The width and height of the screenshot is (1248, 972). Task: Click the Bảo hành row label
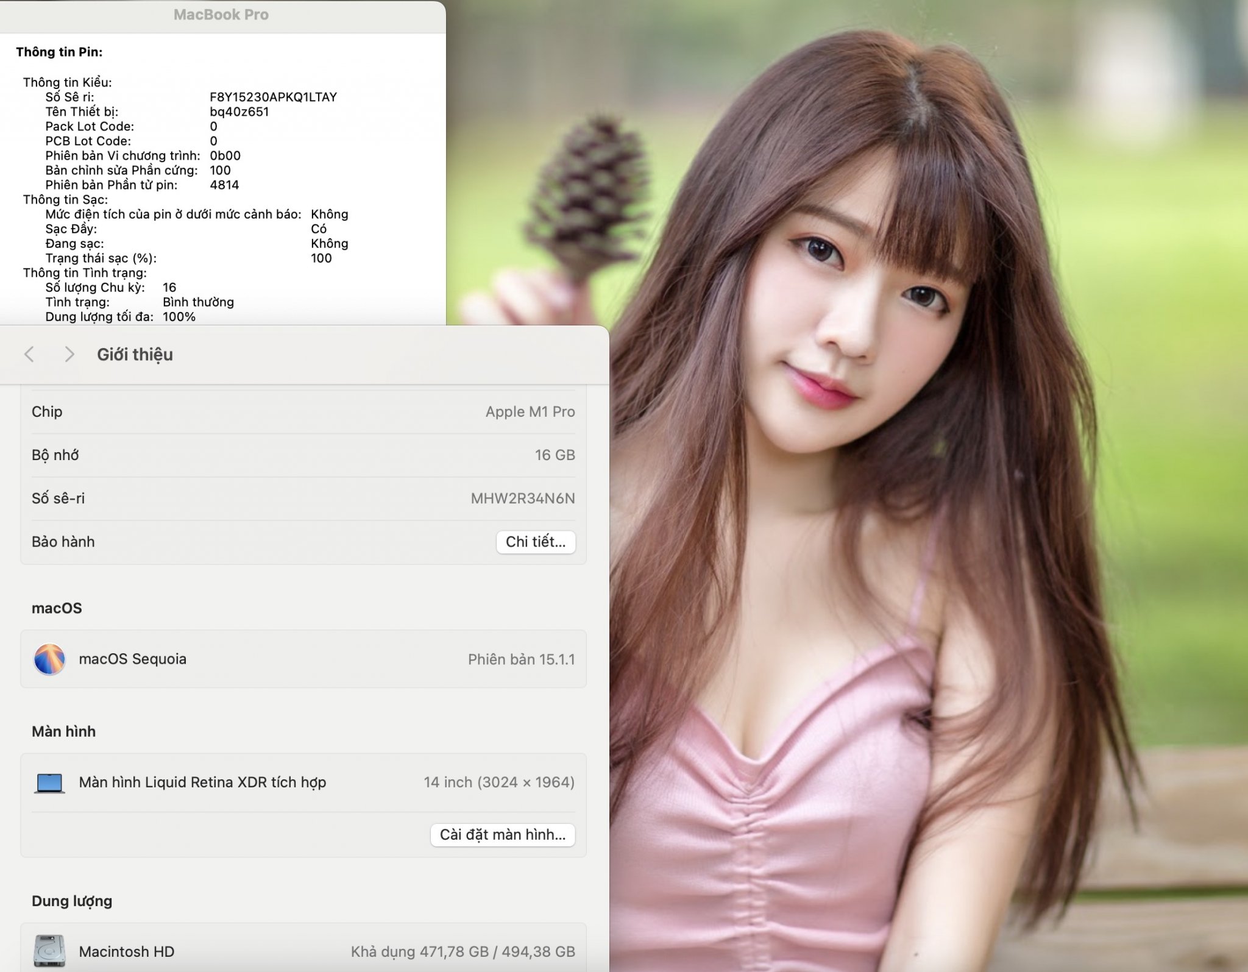pos(63,542)
